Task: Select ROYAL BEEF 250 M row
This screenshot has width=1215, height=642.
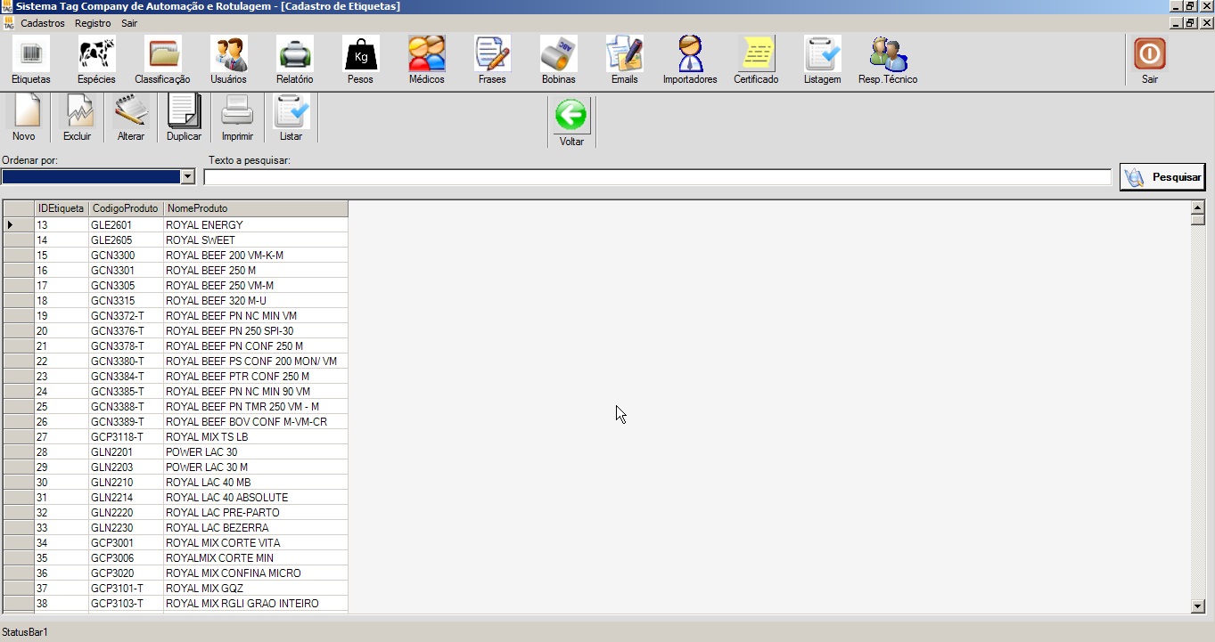Action: (176, 271)
